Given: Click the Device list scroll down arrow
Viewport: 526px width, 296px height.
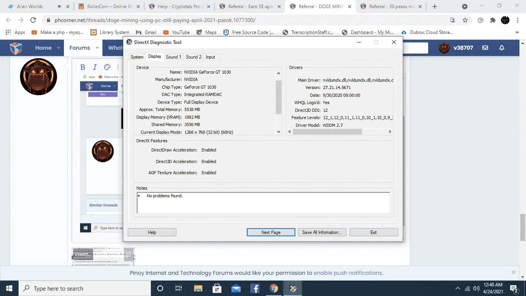Looking at the screenshot, I should pos(279,131).
